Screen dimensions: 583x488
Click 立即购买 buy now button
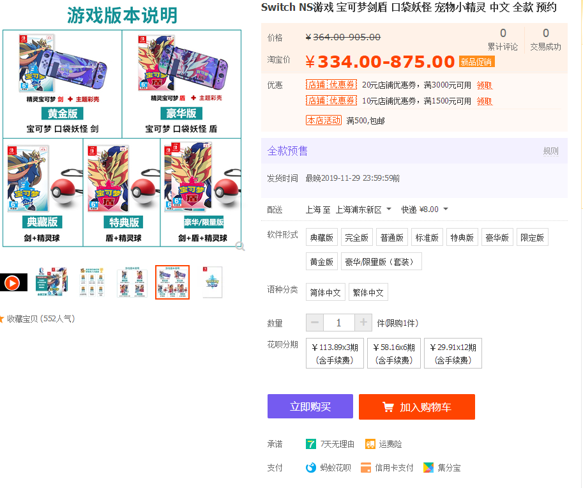click(310, 406)
